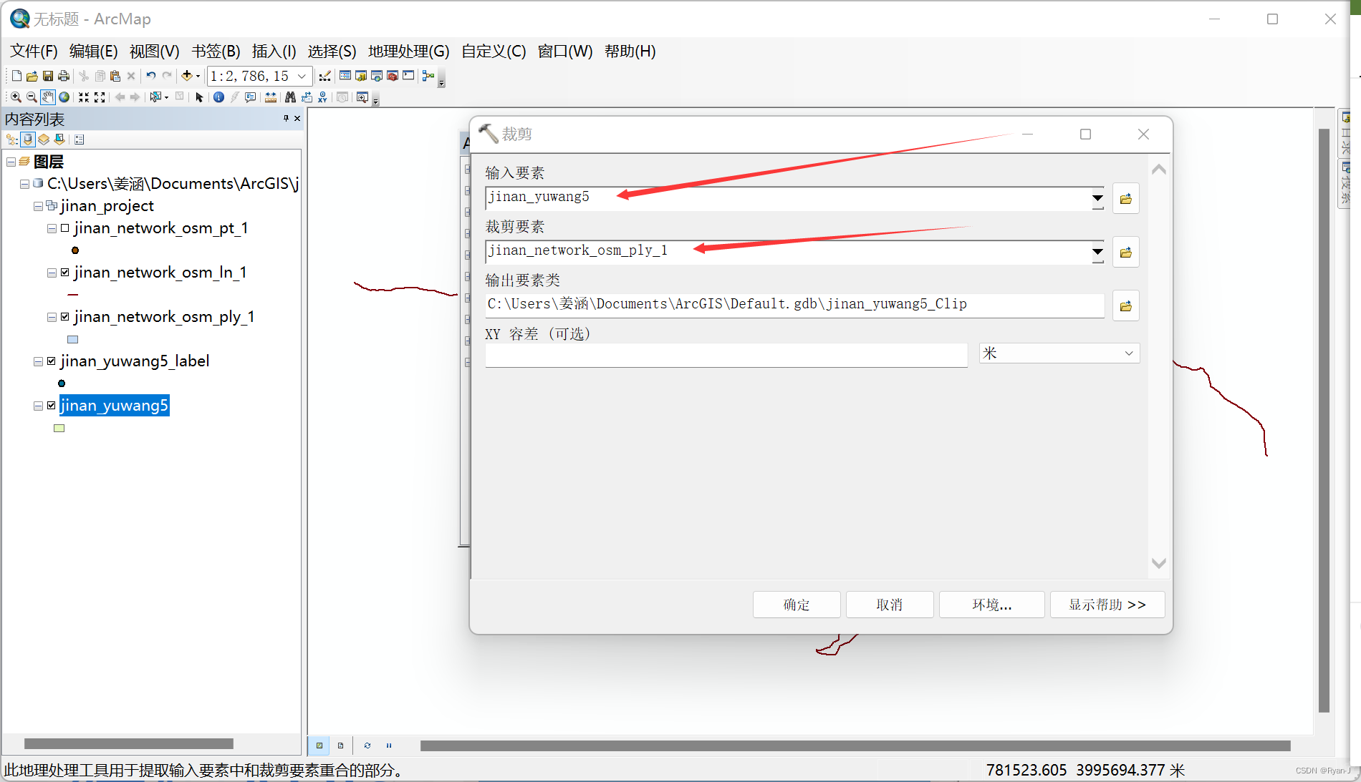Browse for input features folder icon
Viewport: 1361px width, 782px height.
pyautogui.click(x=1126, y=198)
